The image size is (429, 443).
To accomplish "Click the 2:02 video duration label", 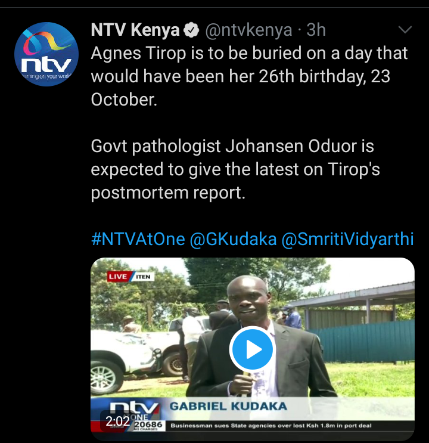I will point(118,422).
